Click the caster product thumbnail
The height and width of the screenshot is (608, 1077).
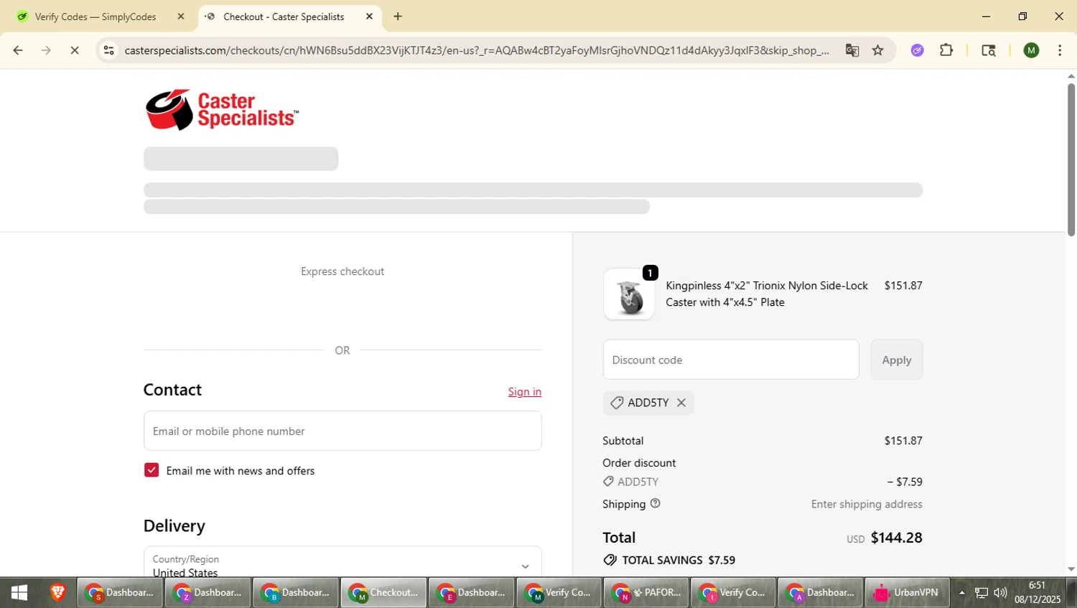(x=629, y=294)
